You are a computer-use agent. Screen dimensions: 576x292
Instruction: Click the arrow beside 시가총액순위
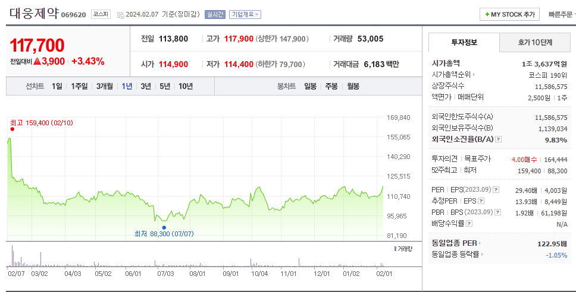[474, 75]
